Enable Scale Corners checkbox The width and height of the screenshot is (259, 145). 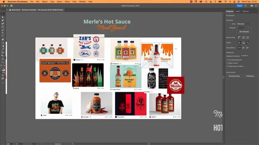tap(228, 63)
